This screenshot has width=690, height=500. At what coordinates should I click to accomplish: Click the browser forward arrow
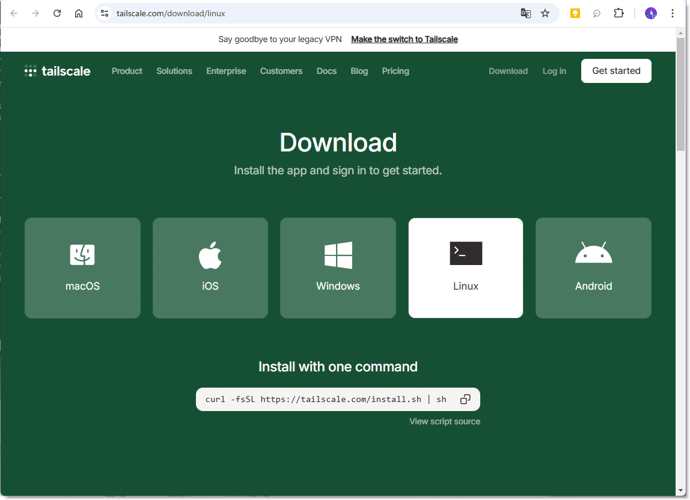(35, 13)
